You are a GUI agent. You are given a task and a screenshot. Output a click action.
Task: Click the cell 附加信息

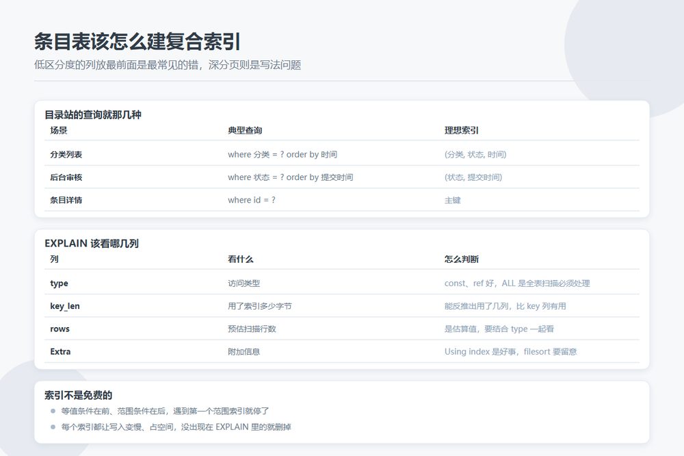point(244,351)
